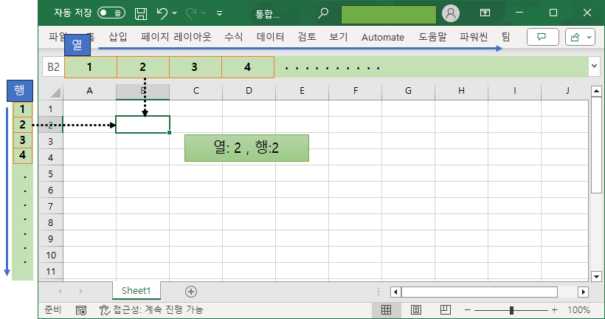Click the 100% zoom level button
Viewport: 605px width, 319px height.
point(578,310)
